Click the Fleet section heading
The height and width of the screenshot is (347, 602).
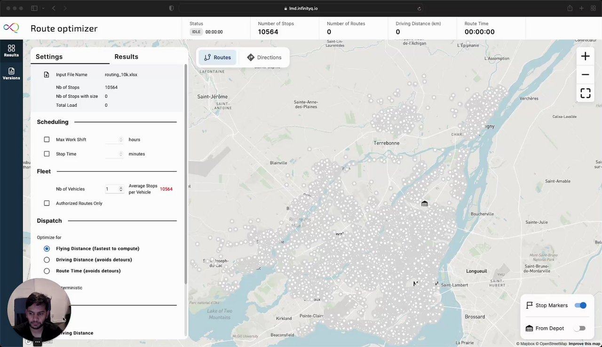(x=44, y=171)
